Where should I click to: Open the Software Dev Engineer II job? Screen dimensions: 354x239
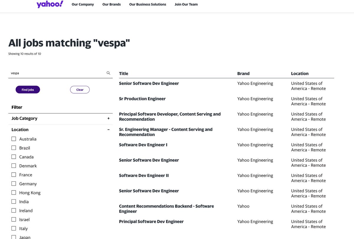pyautogui.click(x=144, y=176)
